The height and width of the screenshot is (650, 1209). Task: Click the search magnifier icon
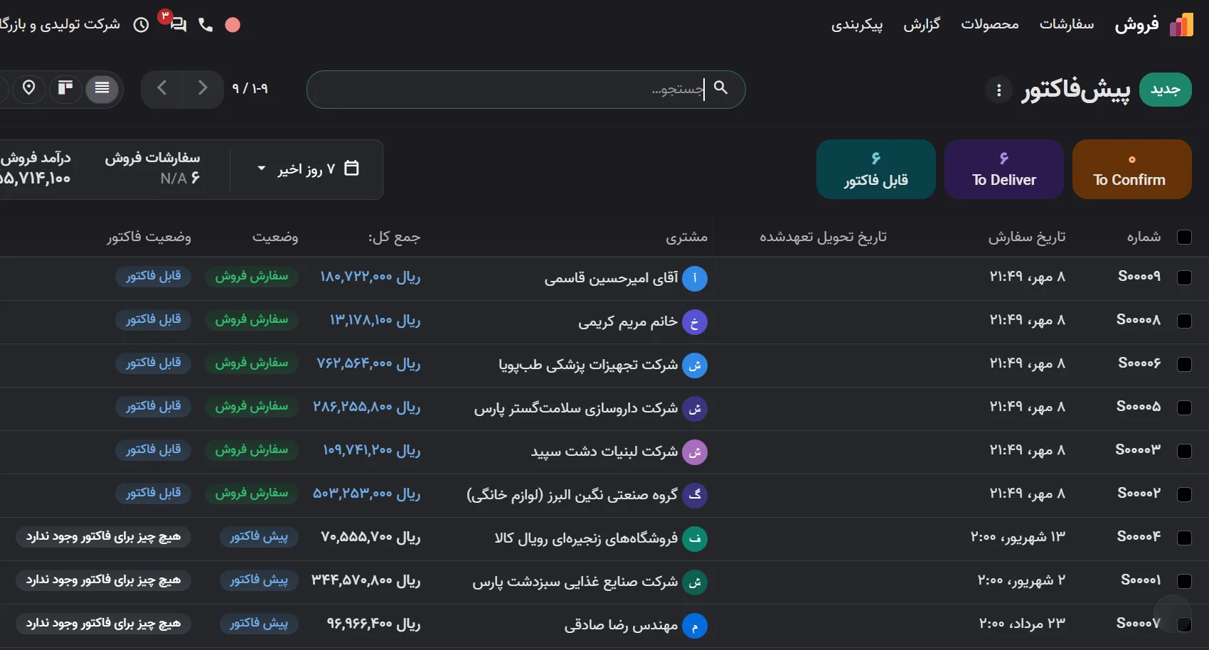click(721, 87)
